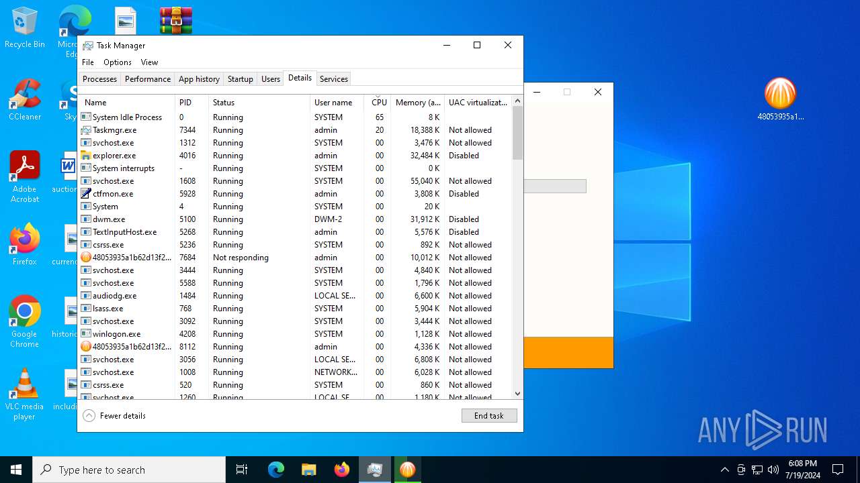Open the notification center icon
The image size is (860, 483).
(x=838, y=470)
